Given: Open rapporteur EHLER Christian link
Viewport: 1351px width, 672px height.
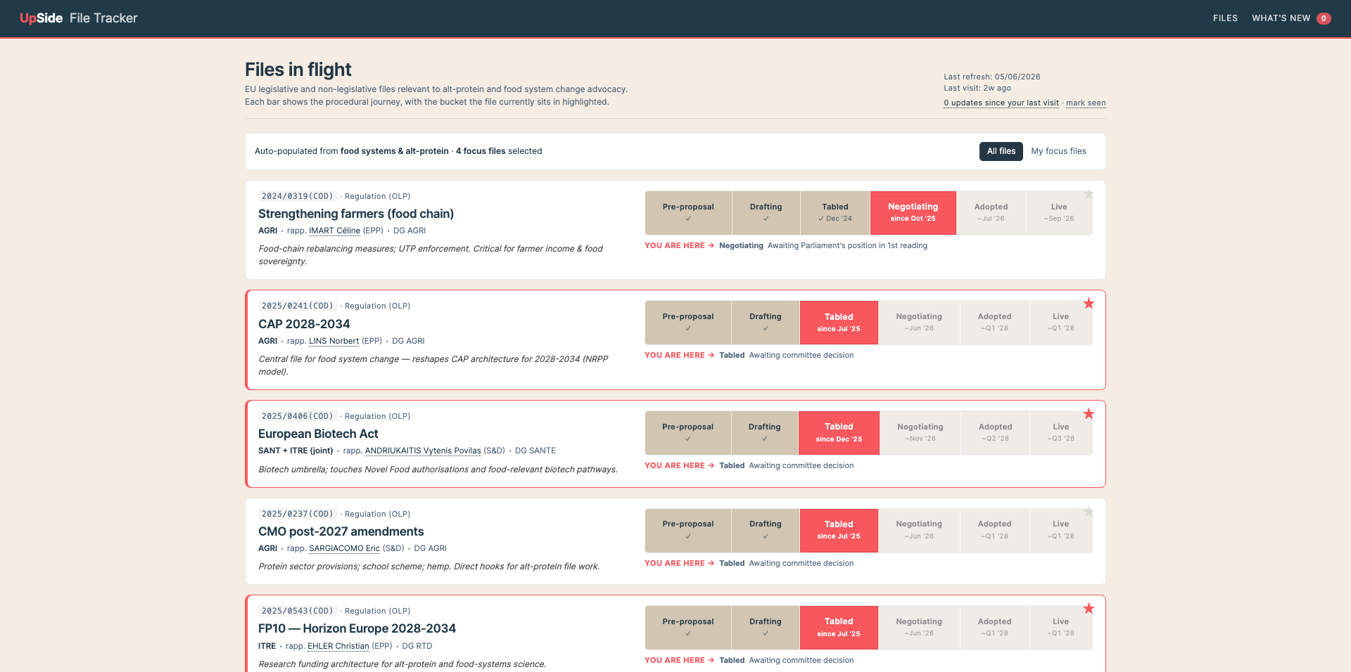Looking at the screenshot, I should [338, 646].
